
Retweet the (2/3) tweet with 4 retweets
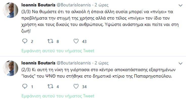(50, 86)
